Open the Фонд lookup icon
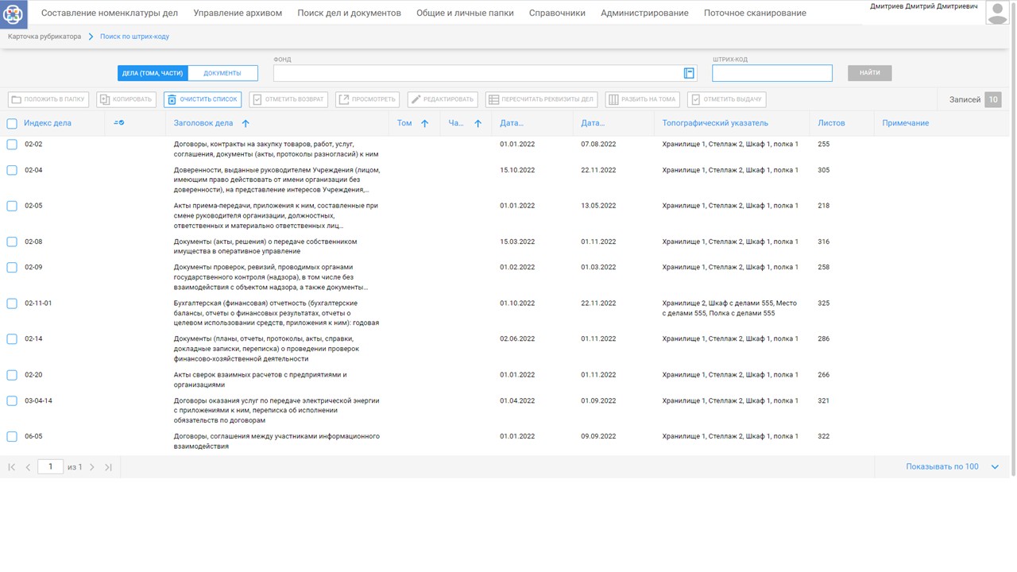 [689, 73]
